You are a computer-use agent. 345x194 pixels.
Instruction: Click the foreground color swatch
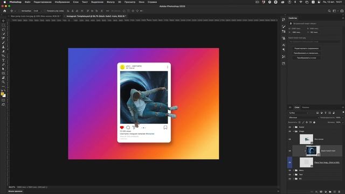tap(2, 94)
